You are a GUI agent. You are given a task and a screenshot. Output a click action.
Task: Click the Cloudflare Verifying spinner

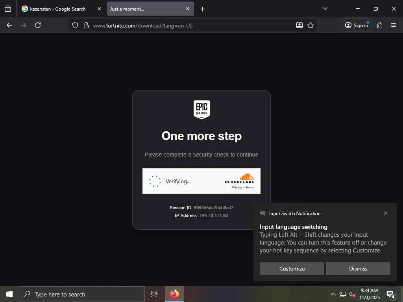[155, 181]
